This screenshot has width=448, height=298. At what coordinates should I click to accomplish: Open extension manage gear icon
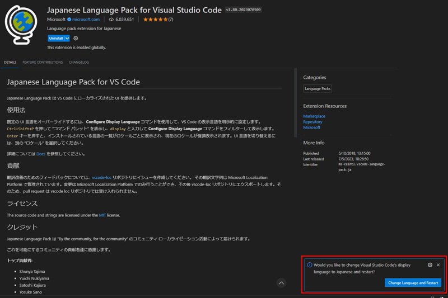pos(76,38)
